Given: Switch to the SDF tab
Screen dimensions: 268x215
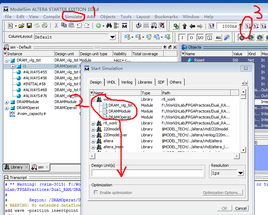Looking at the screenshot, I should tap(161, 82).
